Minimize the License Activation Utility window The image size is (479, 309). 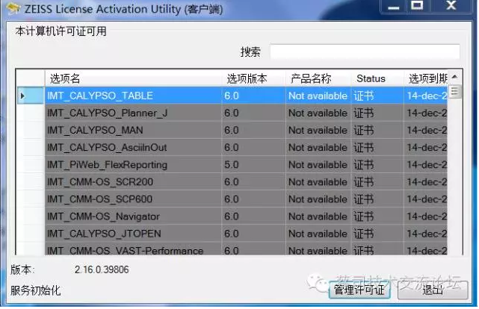[393, 7]
